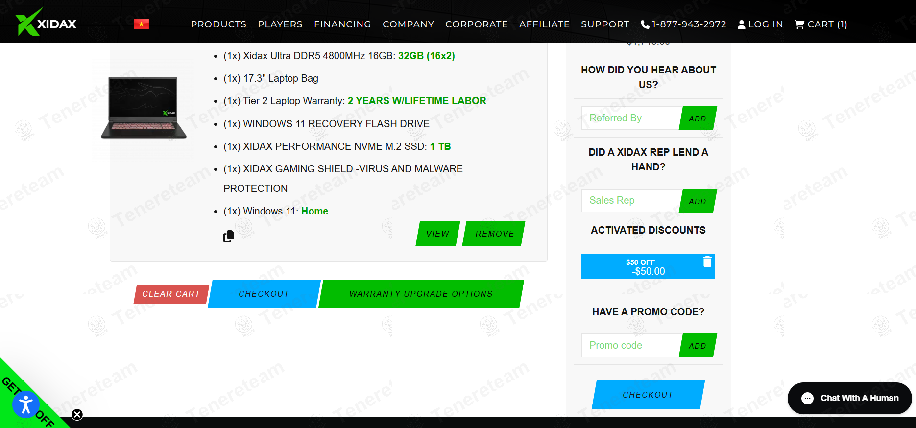Click the HAVE A PROMO CODE? heading

coord(649,312)
